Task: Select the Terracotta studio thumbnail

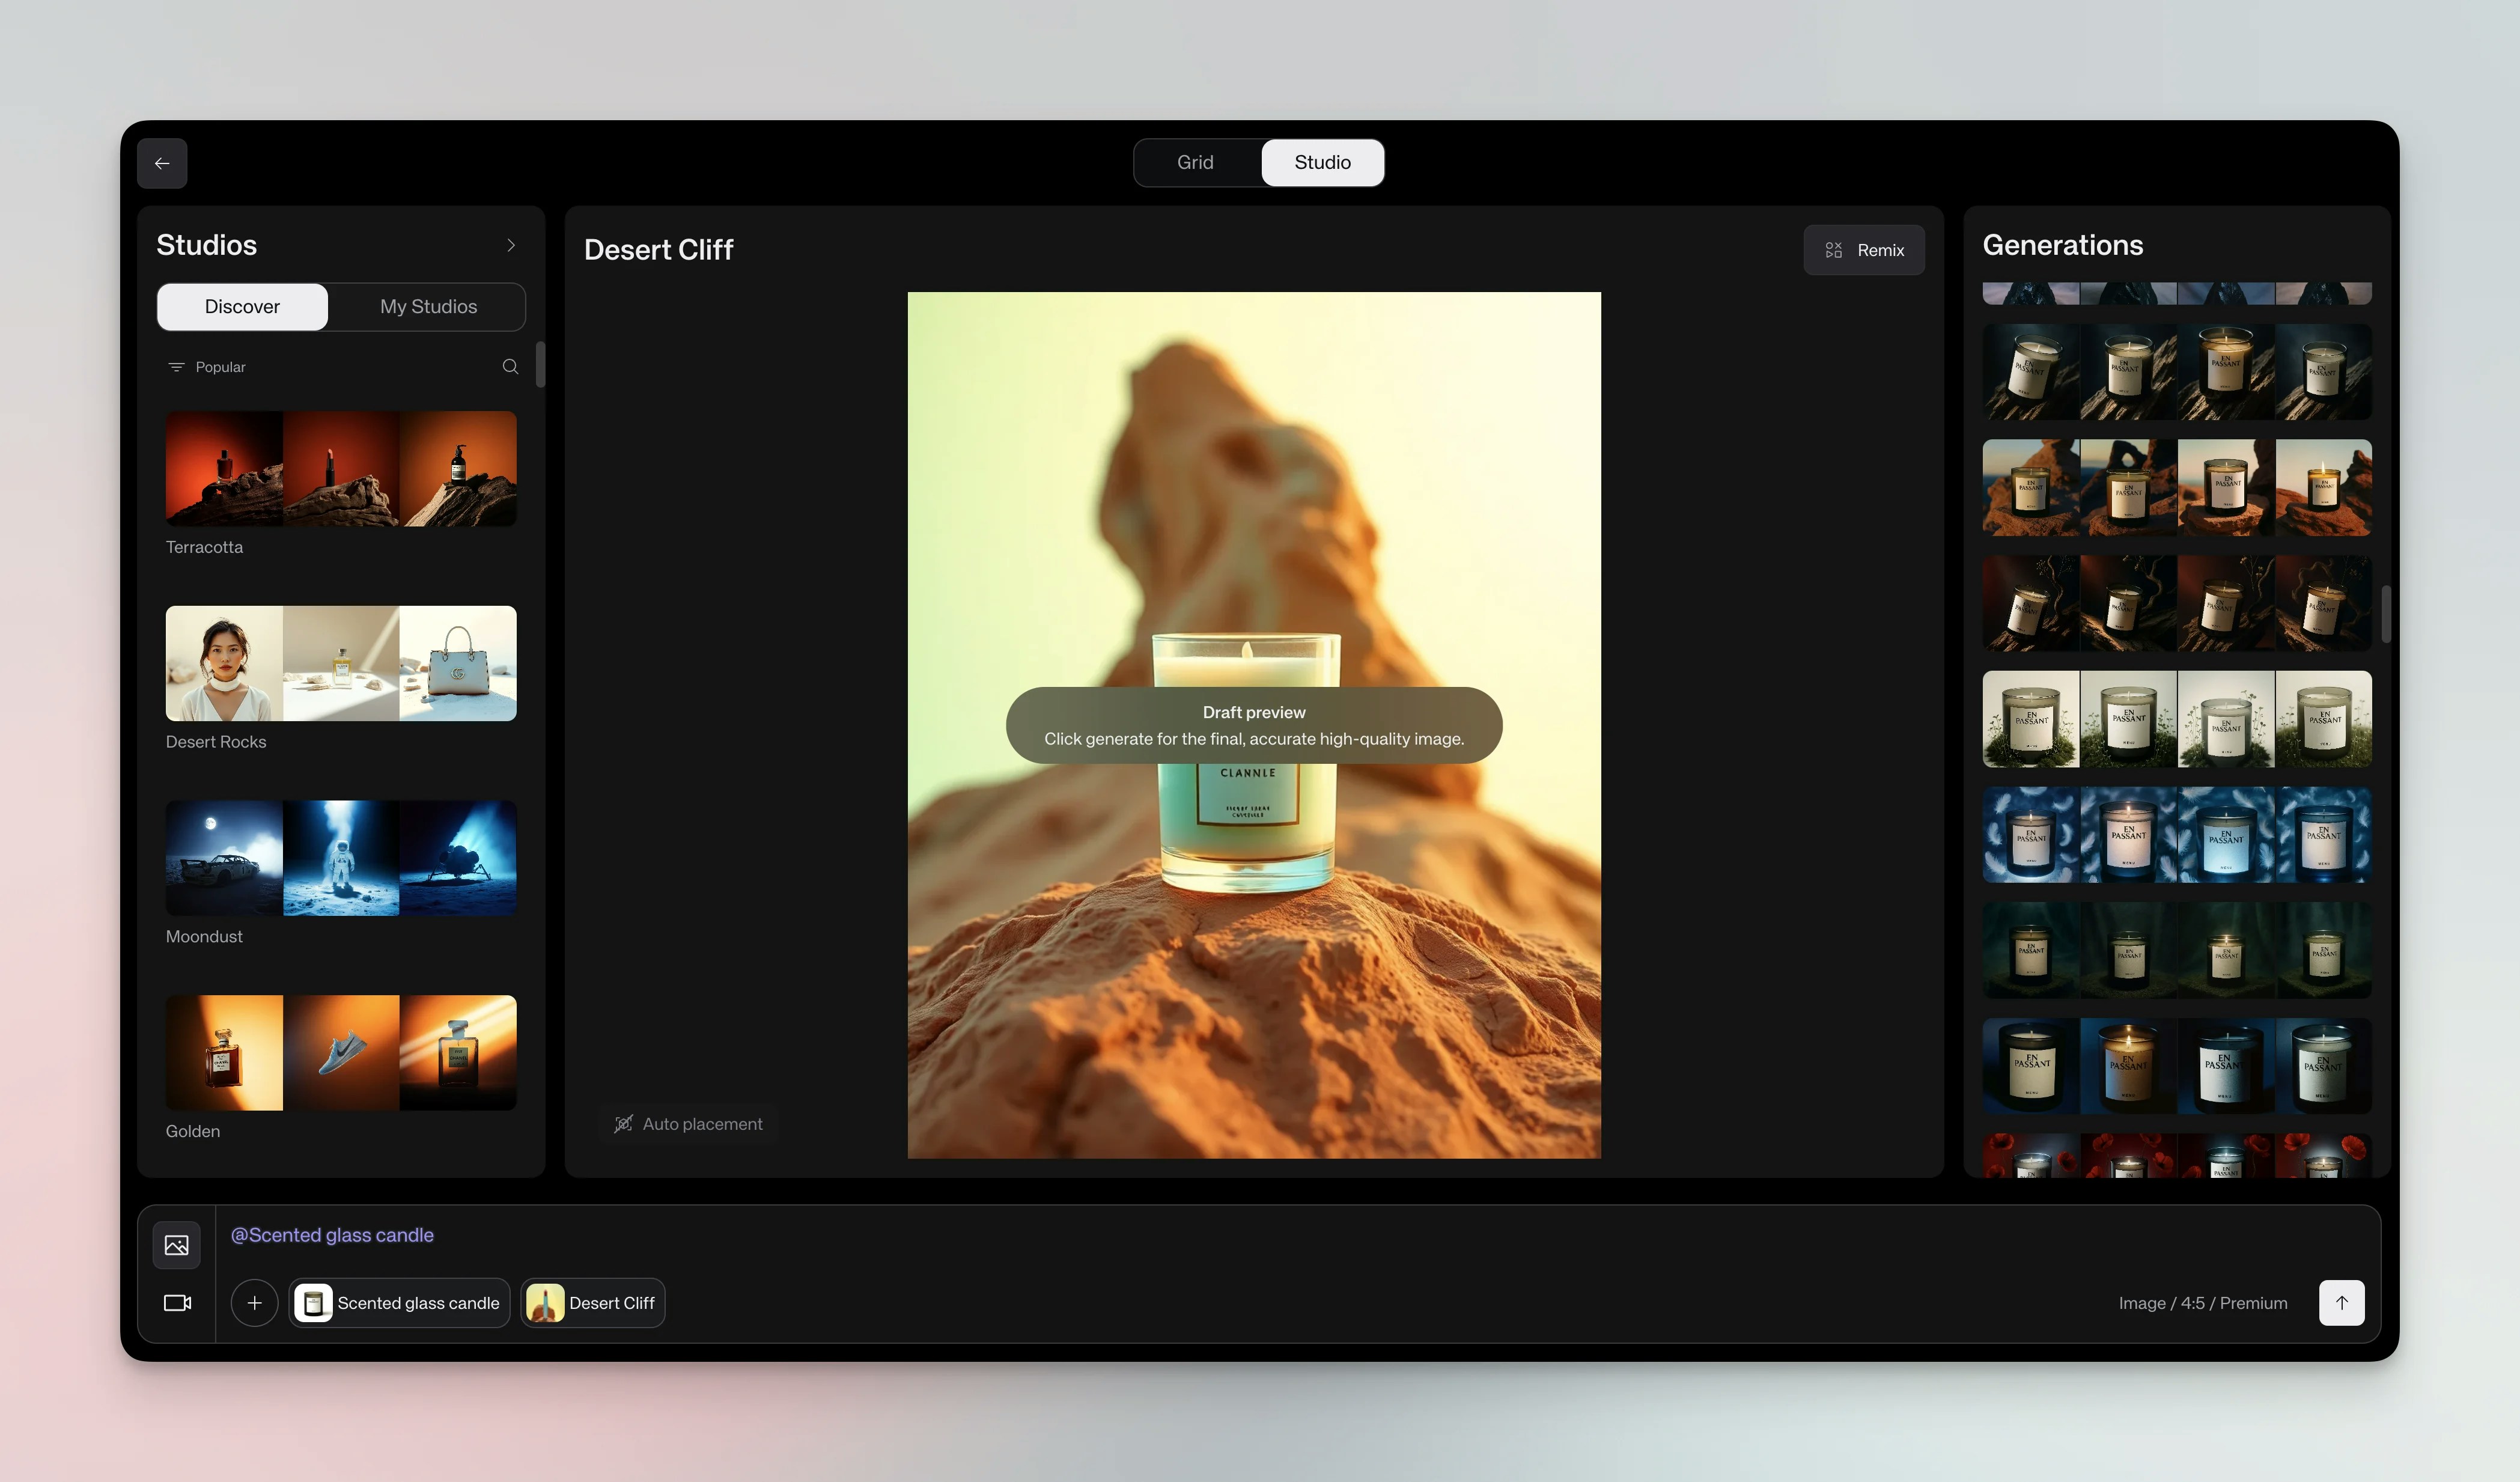Action: [341, 469]
